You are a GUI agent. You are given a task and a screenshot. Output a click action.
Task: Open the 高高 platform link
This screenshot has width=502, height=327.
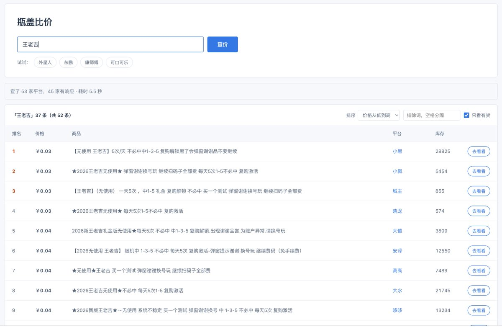tap(397, 270)
